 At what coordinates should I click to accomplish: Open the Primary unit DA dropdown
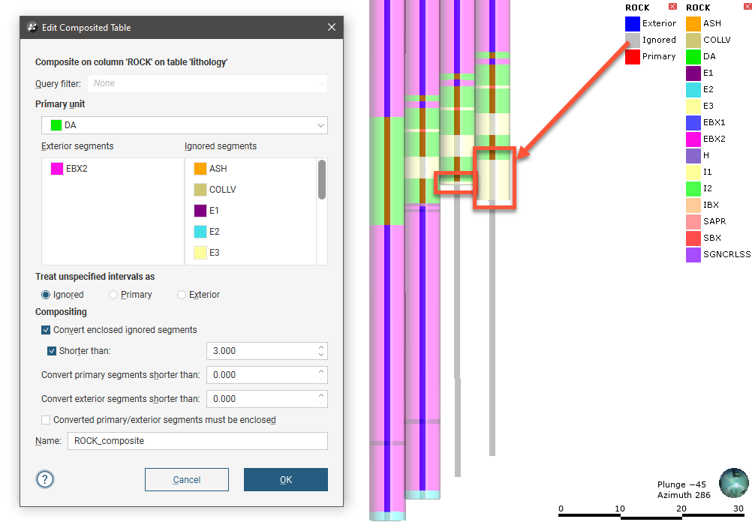click(x=184, y=125)
